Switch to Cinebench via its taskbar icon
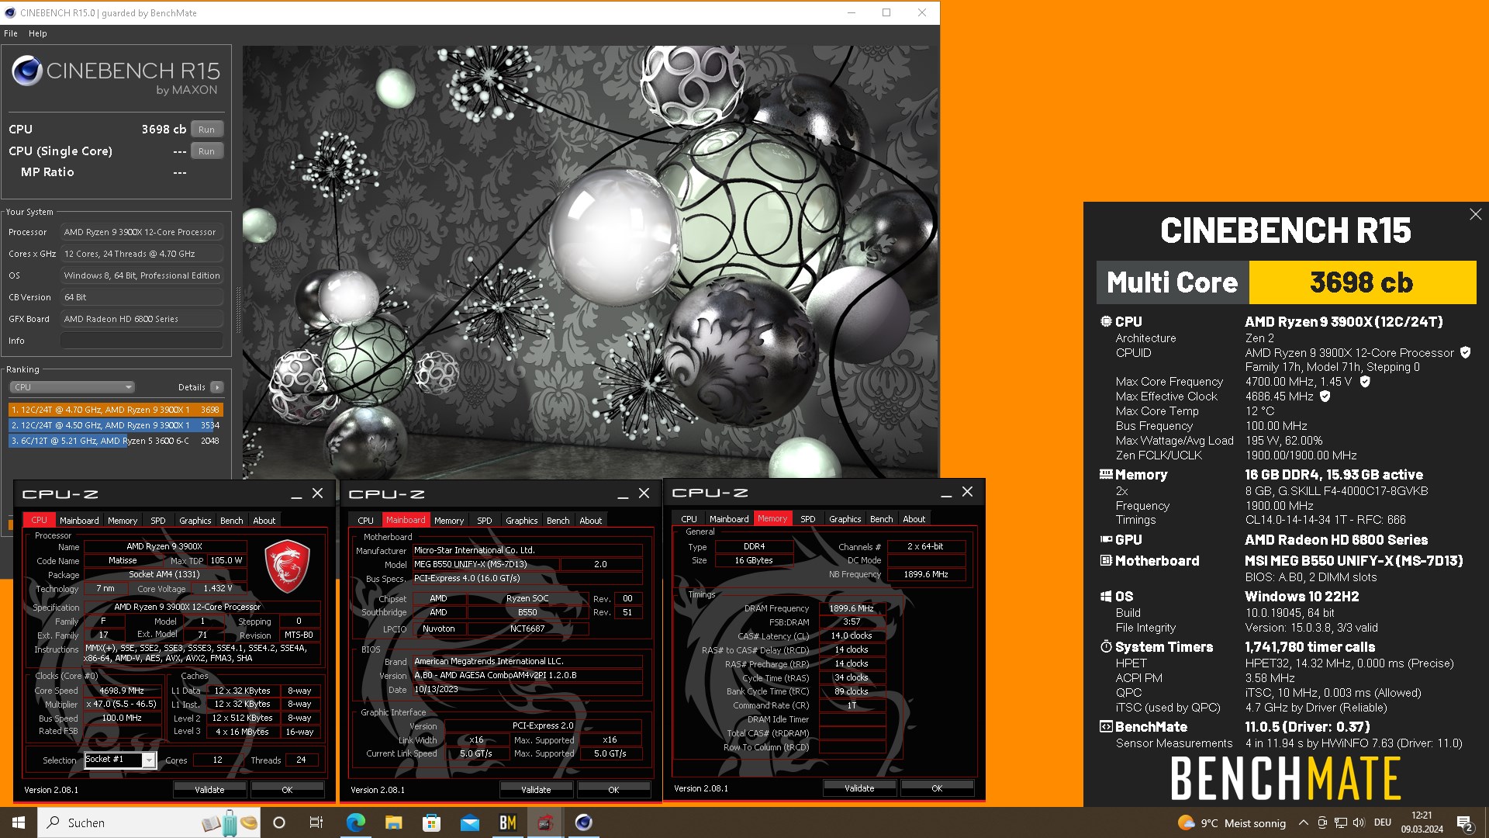Viewport: 1489px width, 838px height. pos(583,822)
